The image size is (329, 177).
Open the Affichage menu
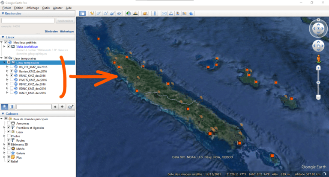pyautogui.click(x=33, y=8)
